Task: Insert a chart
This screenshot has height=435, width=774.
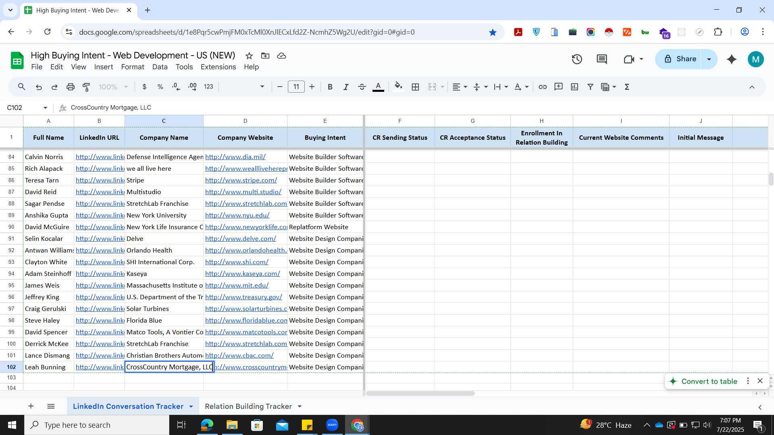Action: tap(574, 87)
